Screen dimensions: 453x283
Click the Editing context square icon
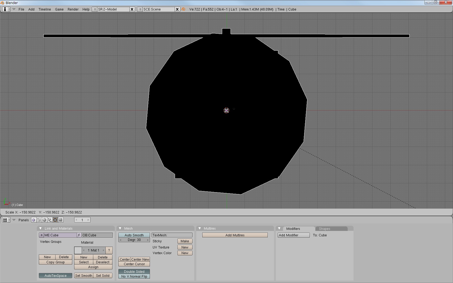[55, 220]
